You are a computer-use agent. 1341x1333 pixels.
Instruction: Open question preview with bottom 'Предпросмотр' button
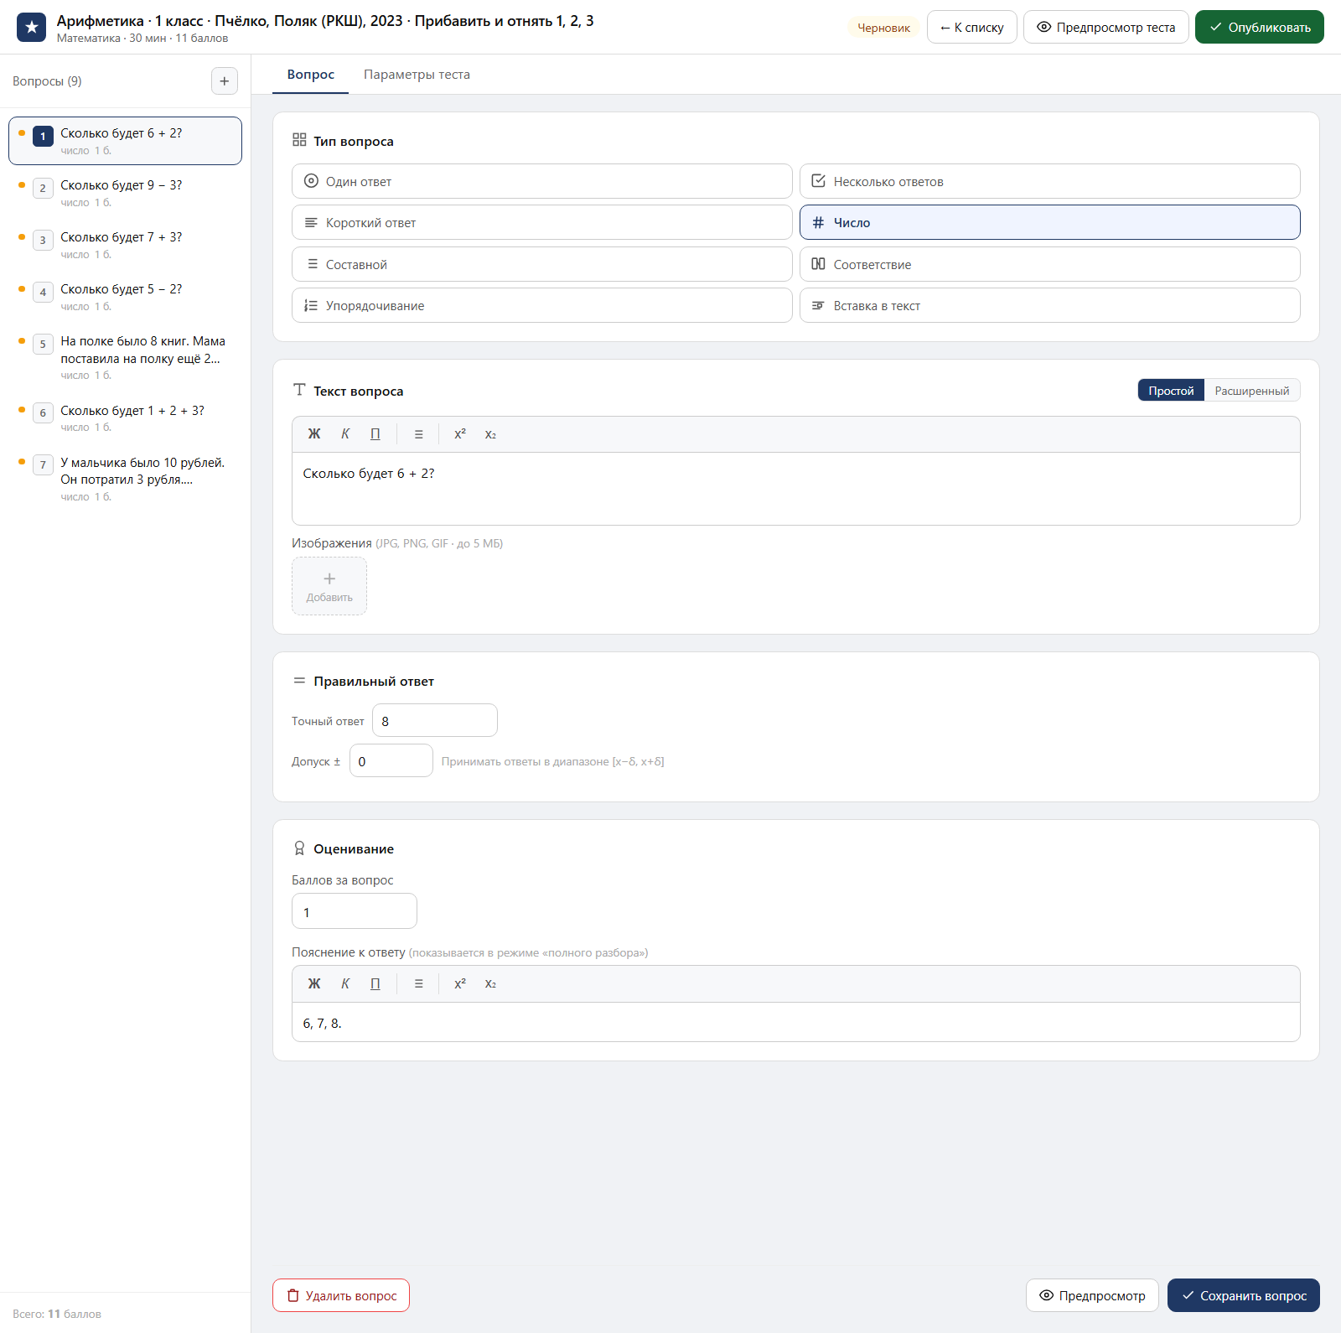[x=1092, y=1295]
